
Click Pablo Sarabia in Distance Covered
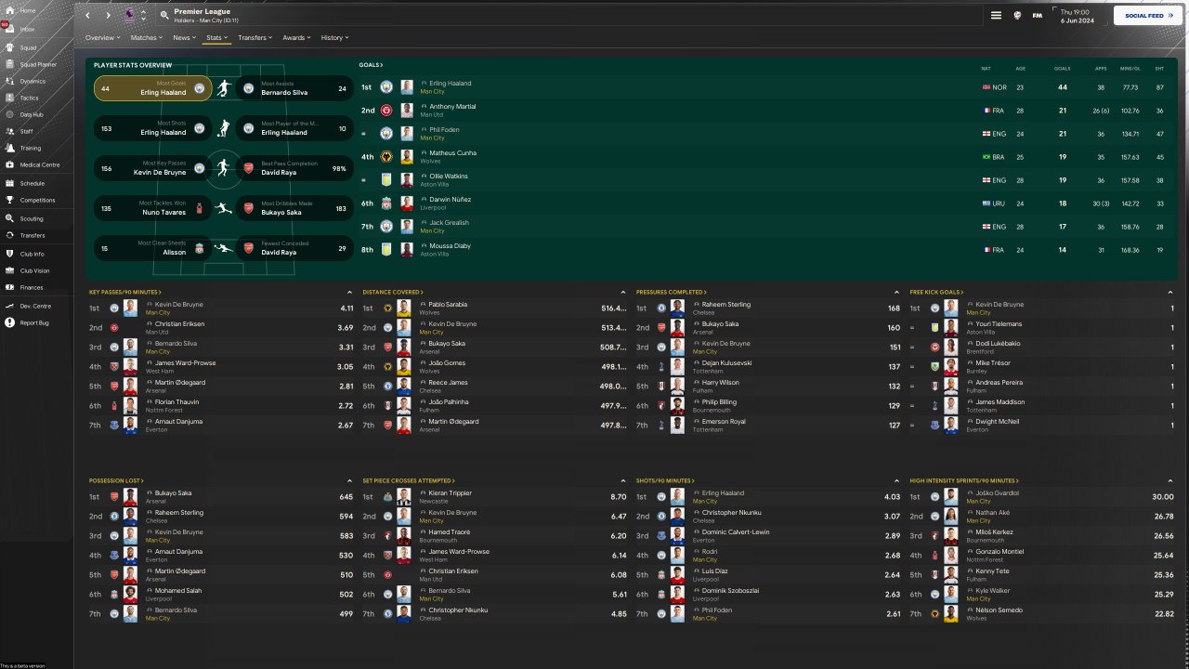[448, 305]
